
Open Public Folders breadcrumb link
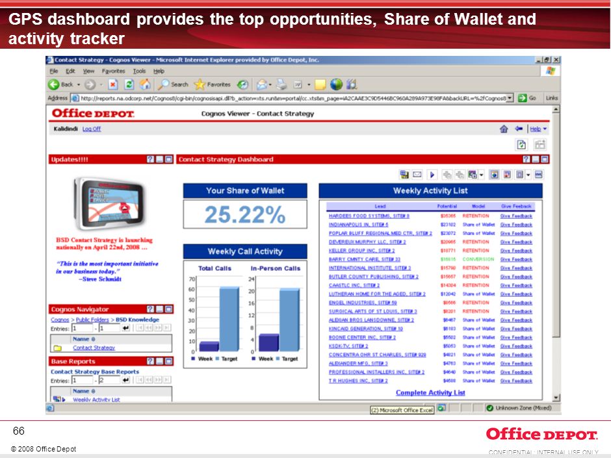pyautogui.click(x=92, y=320)
